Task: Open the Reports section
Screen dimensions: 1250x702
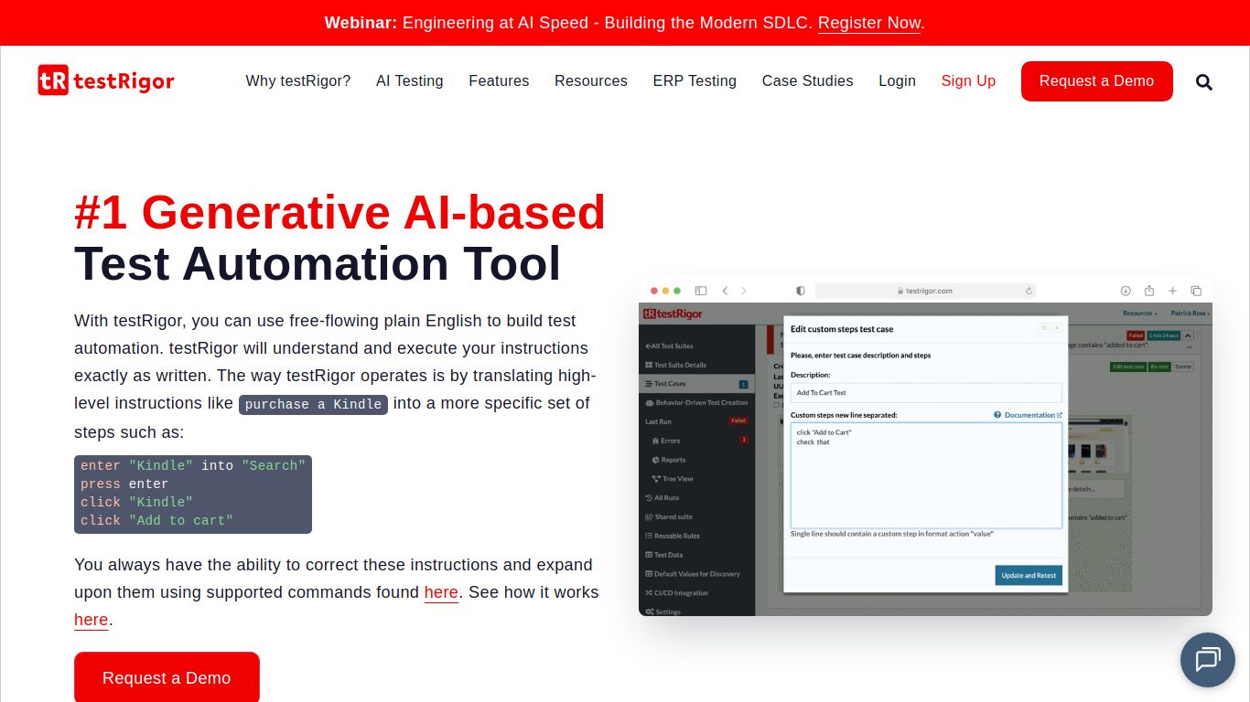Action: (670, 460)
